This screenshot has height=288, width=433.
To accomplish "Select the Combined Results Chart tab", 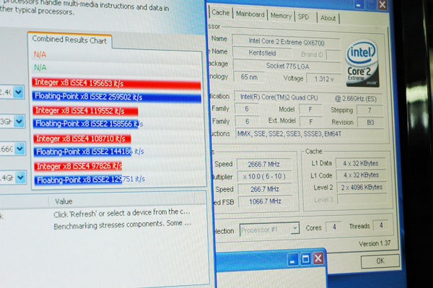I will 69,40.
